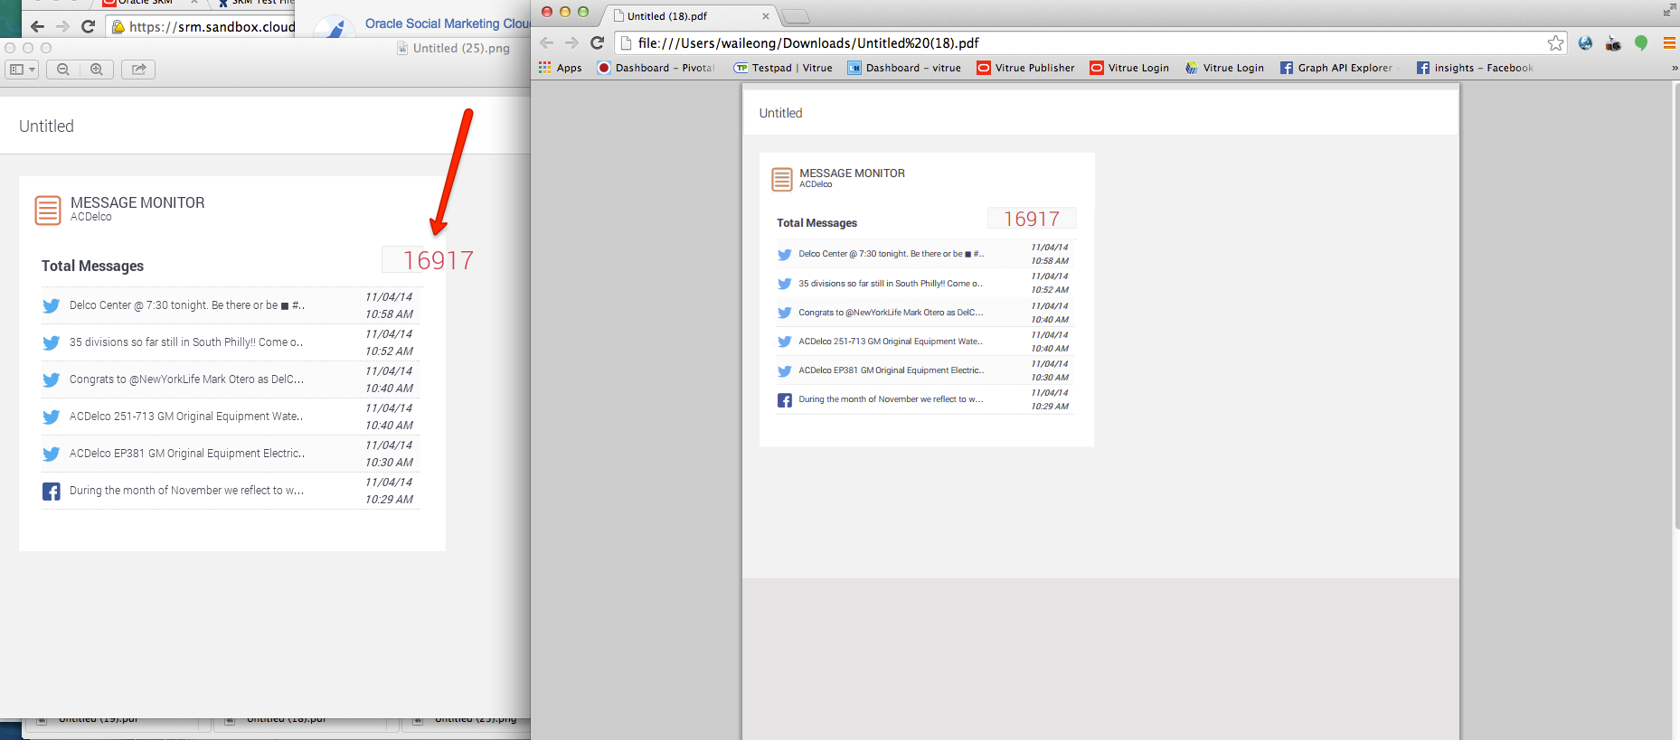The width and height of the screenshot is (1680, 740).
Task: Go back in the srm.sandbox Chrome window
Action: [37, 26]
